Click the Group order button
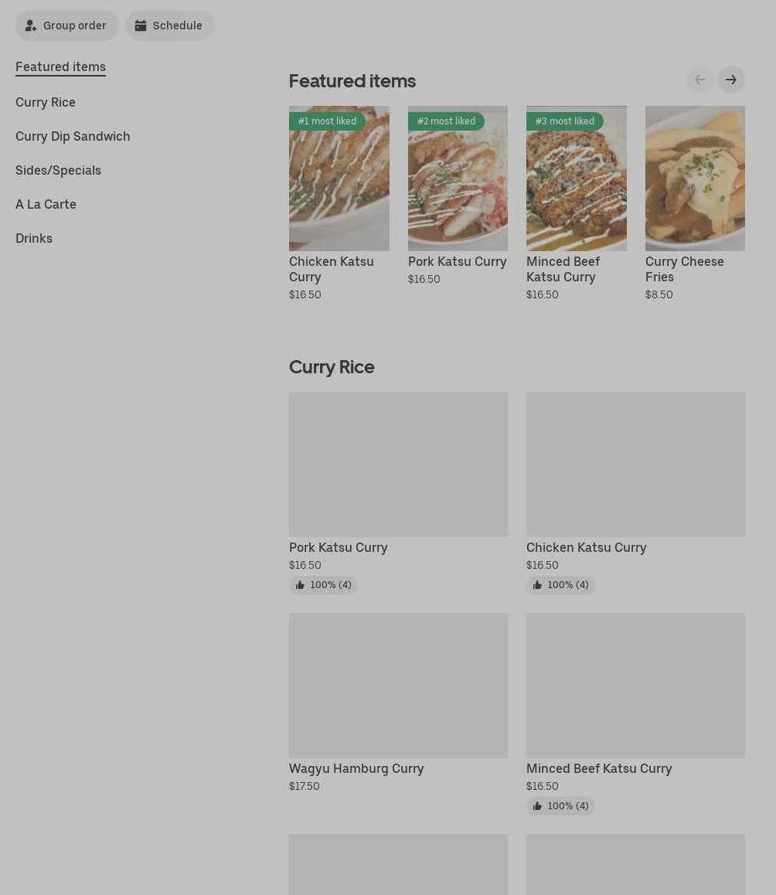 pos(66,26)
